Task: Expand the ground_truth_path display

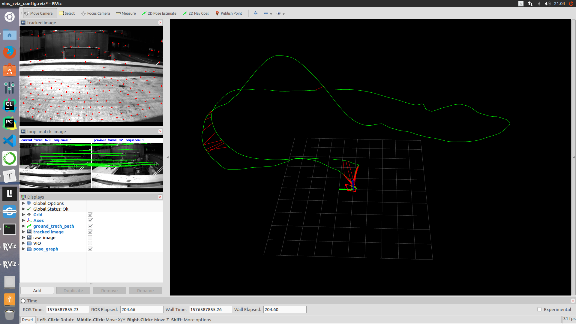Action: tap(23, 226)
